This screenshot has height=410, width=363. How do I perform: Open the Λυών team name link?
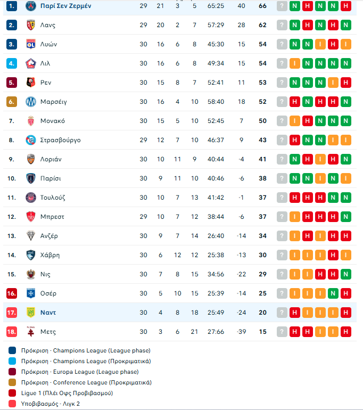click(48, 44)
